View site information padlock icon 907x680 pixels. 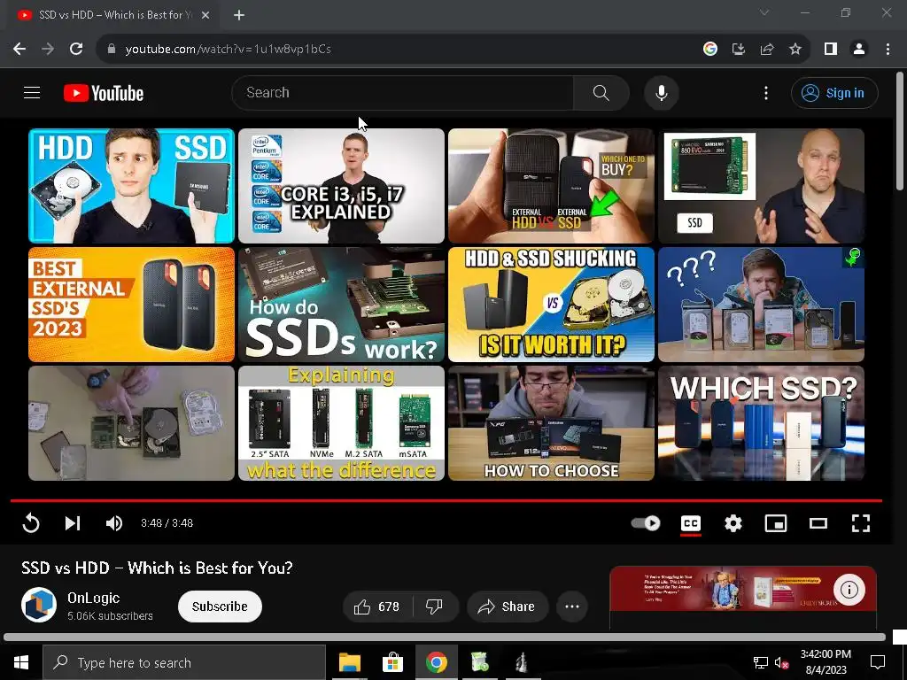pyautogui.click(x=112, y=50)
